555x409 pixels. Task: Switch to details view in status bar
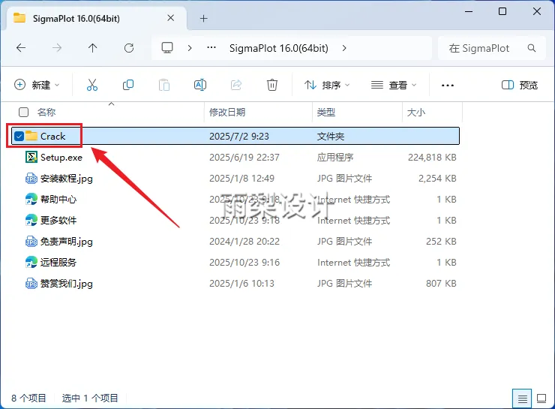[522, 398]
